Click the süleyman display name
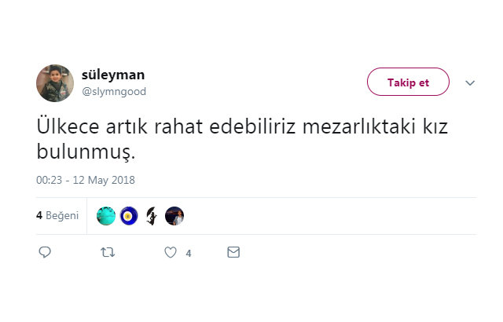 [x=112, y=75]
